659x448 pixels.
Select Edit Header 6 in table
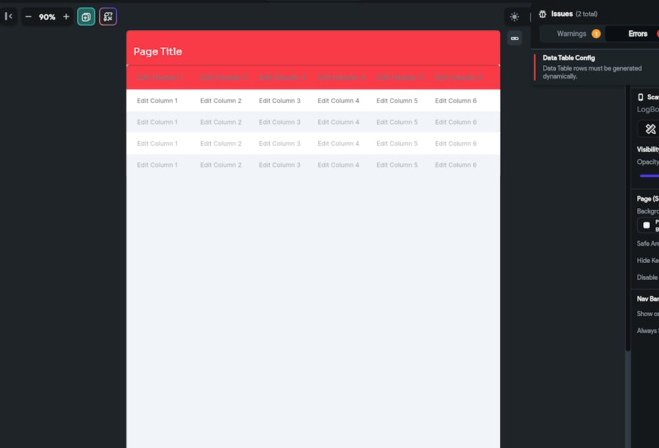click(x=459, y=78)
